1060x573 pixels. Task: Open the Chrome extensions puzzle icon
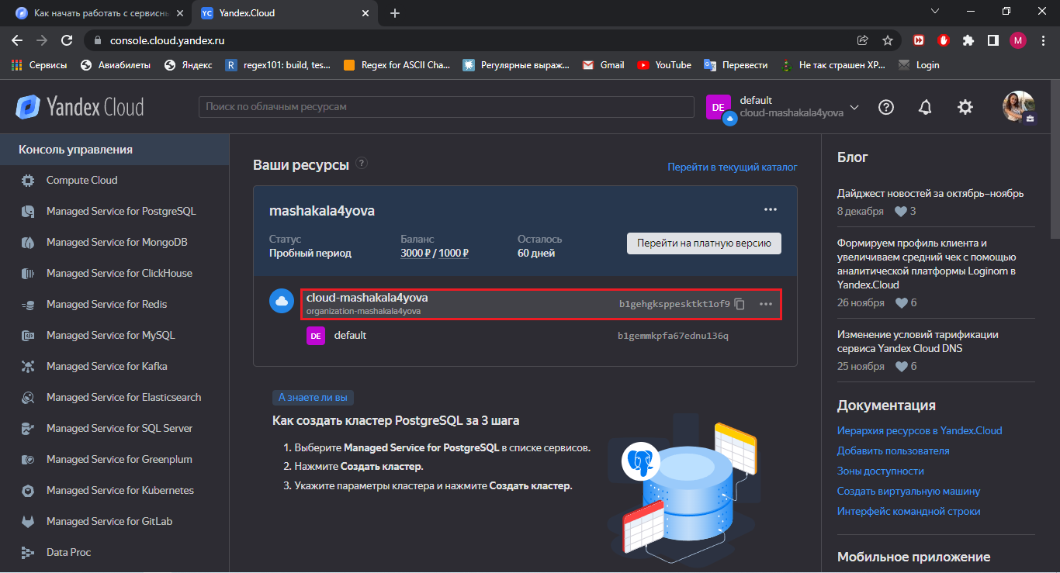968,40
